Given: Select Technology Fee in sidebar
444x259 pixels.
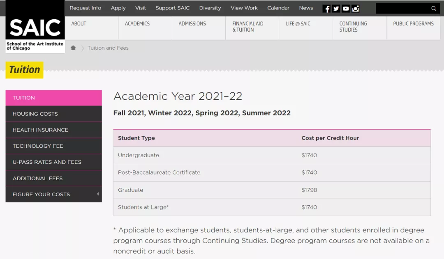Looking at the screenshot, I should click(53, 146).
